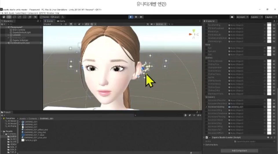Viewport: 278px width, 154px height.
Task: Open Hierarchy create plus dropdown
Action: pos(3,24)
